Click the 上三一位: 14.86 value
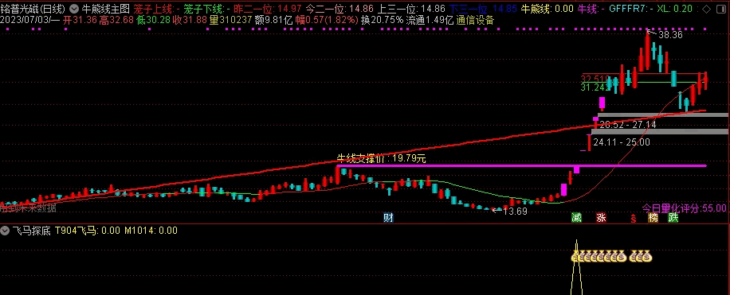Image resolution: width=730 pixels, height=295 pixels. [x=411, y=9]
